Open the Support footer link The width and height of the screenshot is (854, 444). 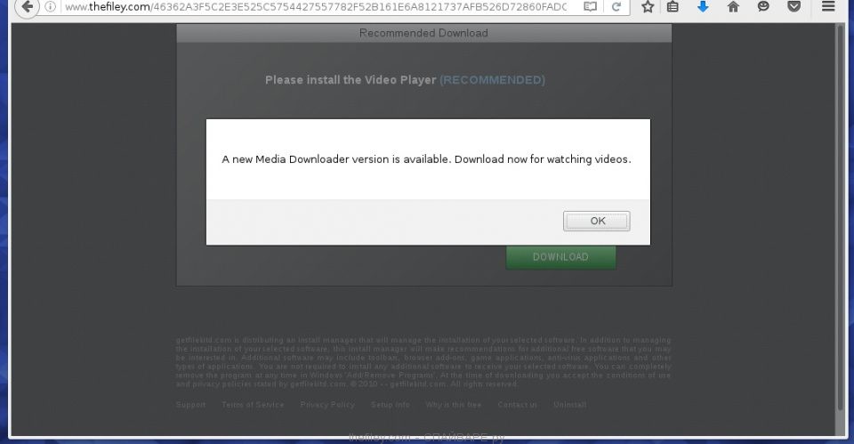coord(190,405)
